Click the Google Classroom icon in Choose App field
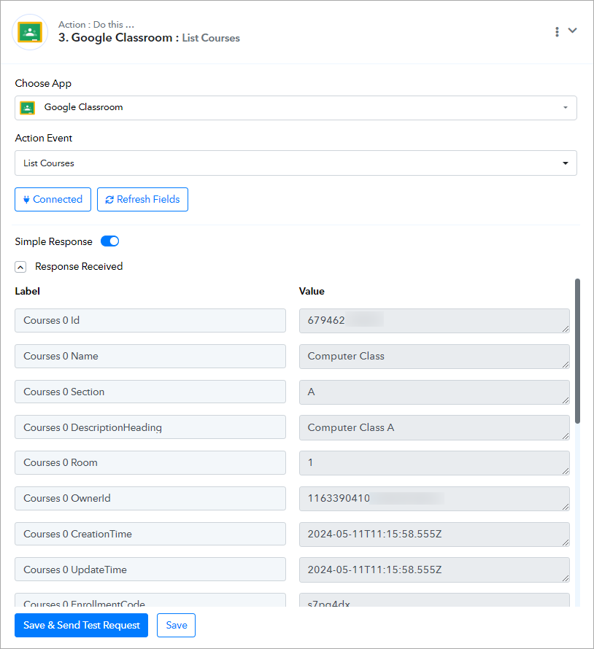The image size is (594, 649). pos(28,108)
